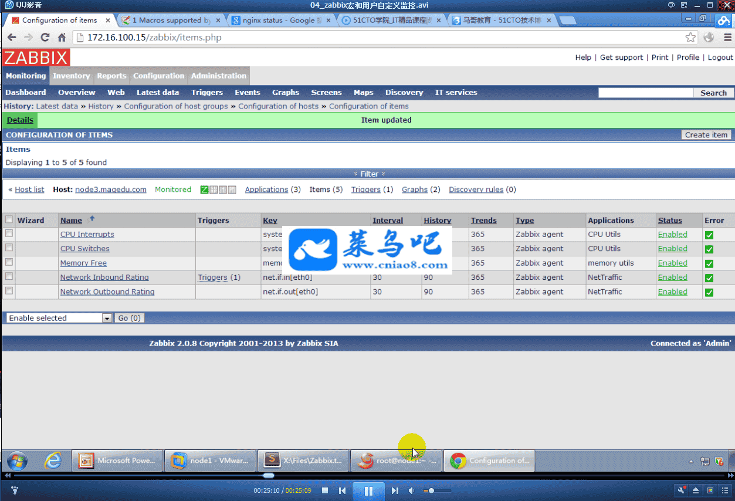Switch to node1 VMware taskbar item

(x=210, y=461)
